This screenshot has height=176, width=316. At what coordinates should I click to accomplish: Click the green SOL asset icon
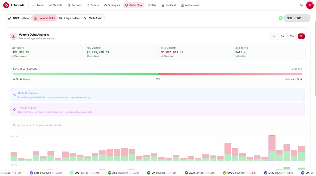tap(280, 18)
